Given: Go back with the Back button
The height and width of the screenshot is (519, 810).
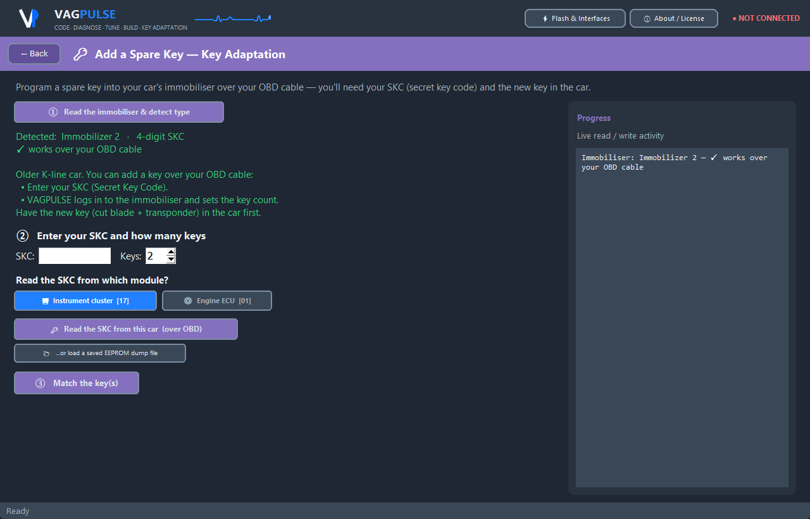Looking at the screenshot, I should click(x=34, y=54).
